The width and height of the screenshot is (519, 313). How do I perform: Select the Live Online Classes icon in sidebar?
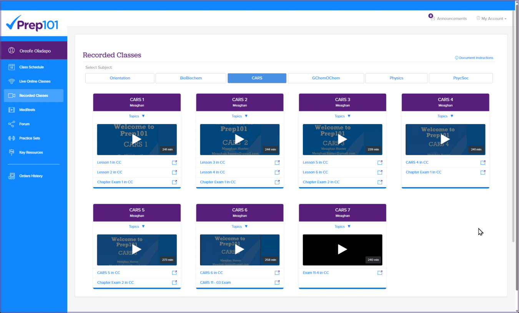tap(12, 81)
